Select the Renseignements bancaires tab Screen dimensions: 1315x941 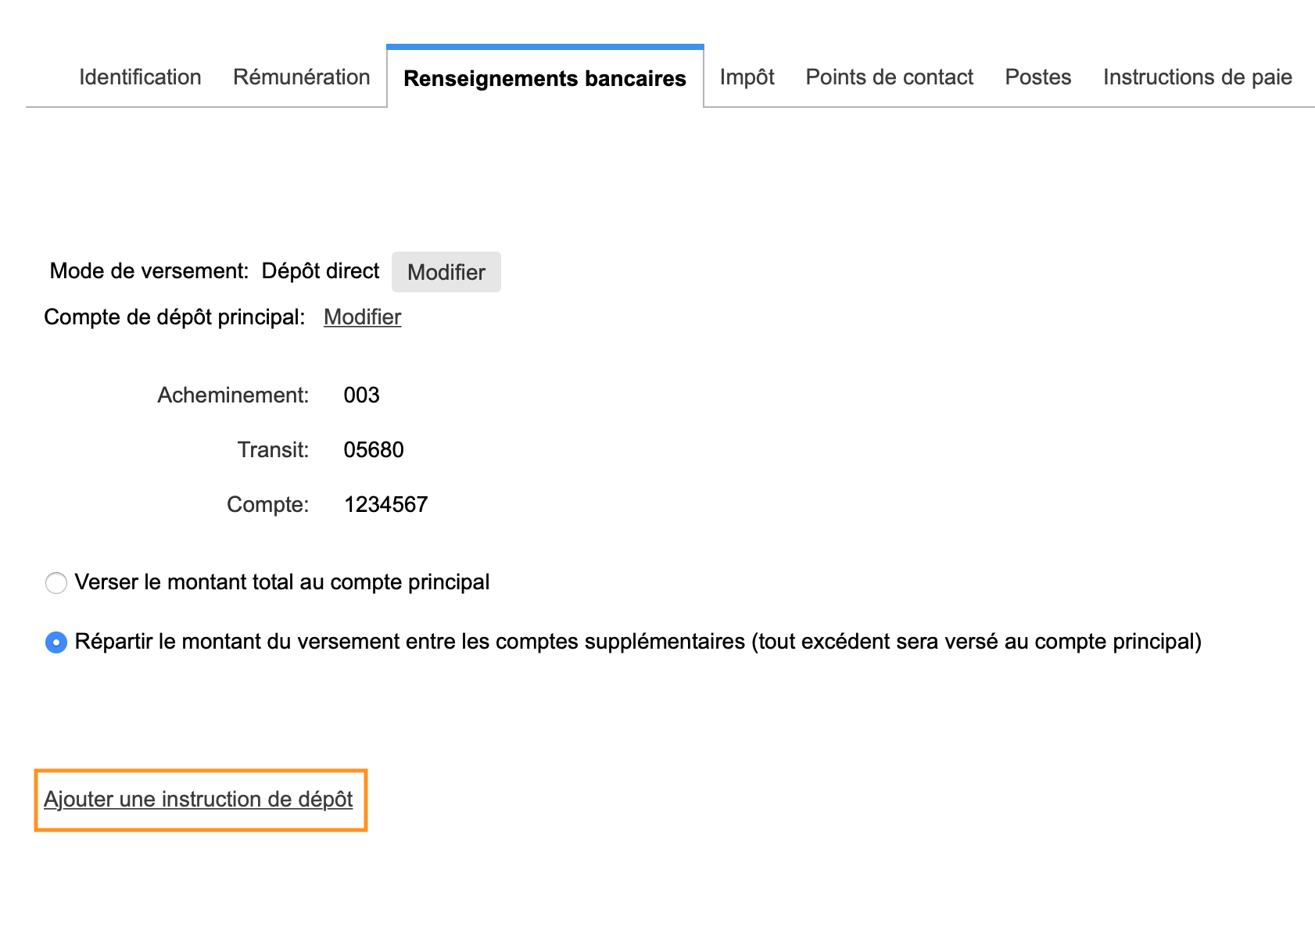[545, 78]
